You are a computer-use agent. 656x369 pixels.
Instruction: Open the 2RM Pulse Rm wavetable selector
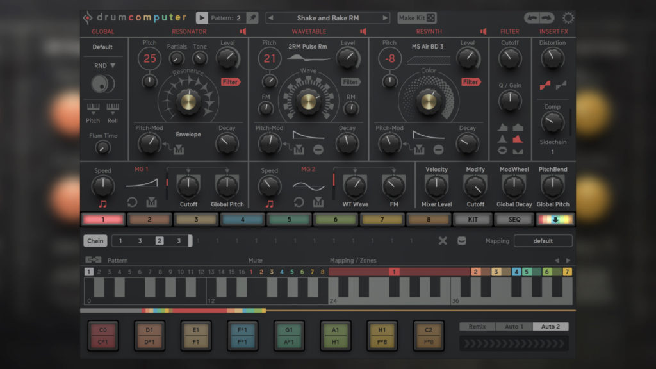point(307,46)
